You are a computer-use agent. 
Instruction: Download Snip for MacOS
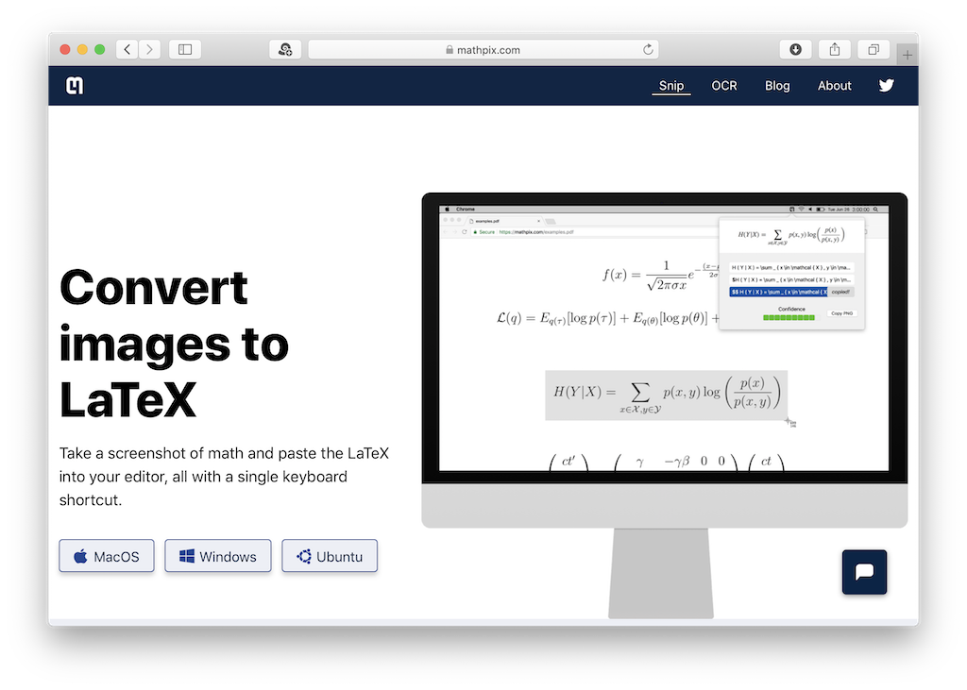click(x=107, y=556)
